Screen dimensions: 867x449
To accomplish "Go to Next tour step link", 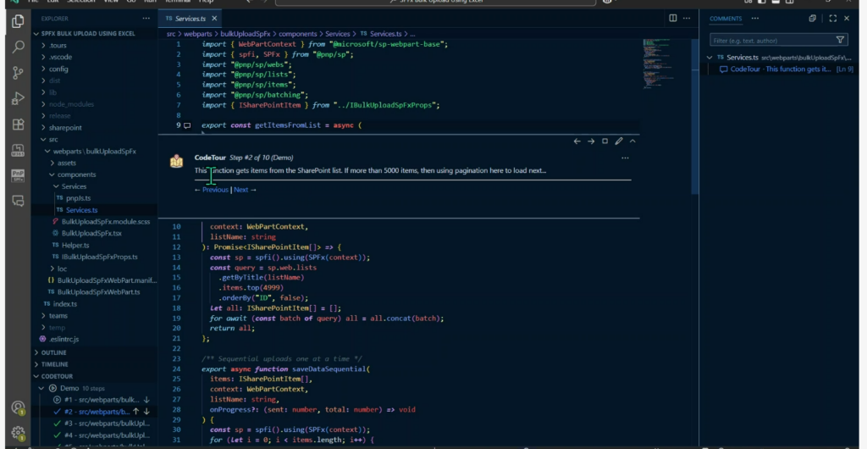I will click(x=241, y=190).
